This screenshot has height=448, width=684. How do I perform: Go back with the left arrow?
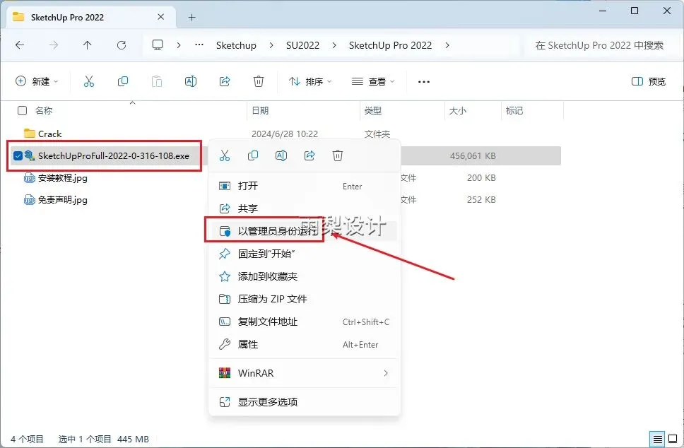tap(20, 45)
